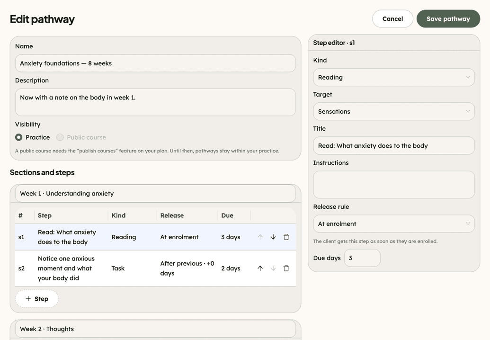Image resolution: width=490 pixels, height=340 pixels.
Task: Click into the empty Instructions text area
Action: (394, 184)
